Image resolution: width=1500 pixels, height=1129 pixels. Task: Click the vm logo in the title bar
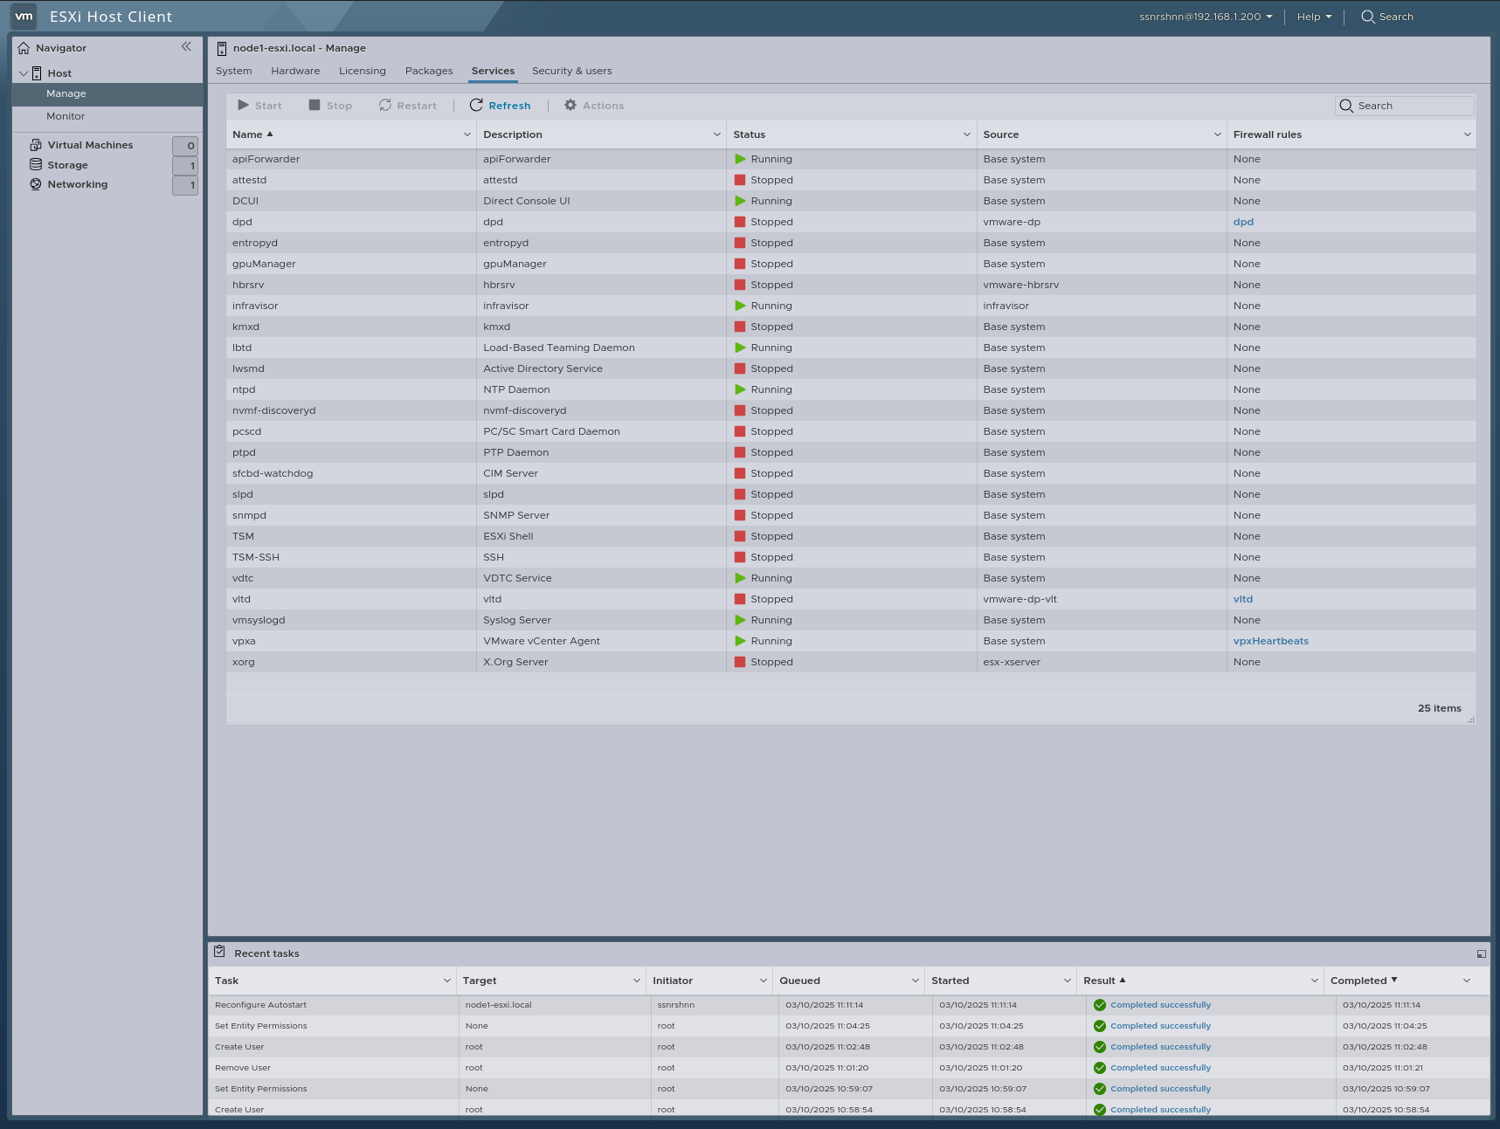click(x=24, y=16)
